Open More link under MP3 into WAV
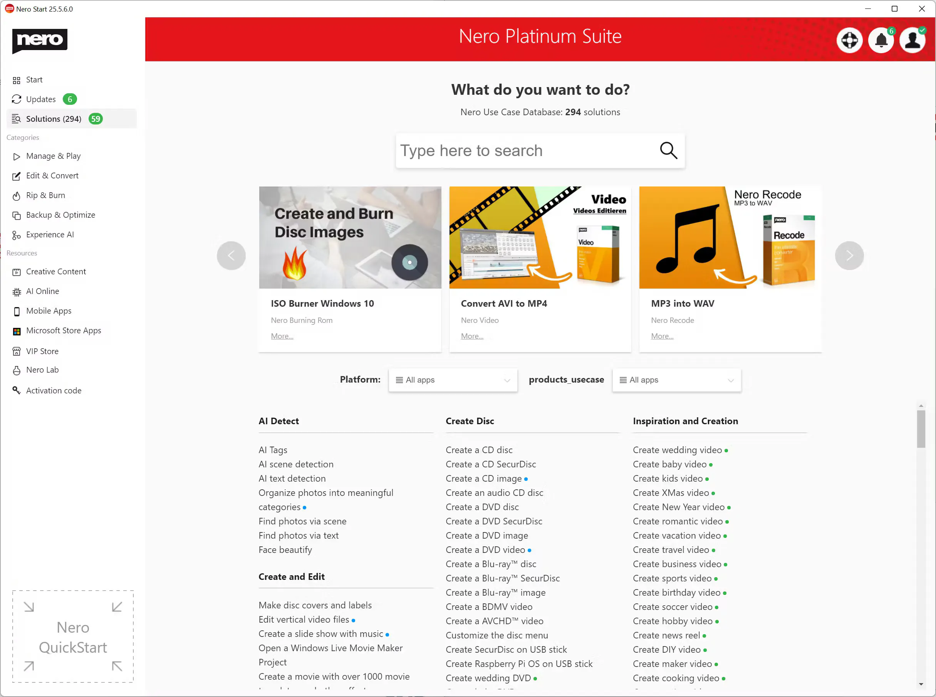The width and height of the screenshot is (936, 697). click(662, 336)
